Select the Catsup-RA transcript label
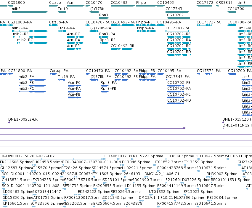This screenshot has width=252, height=208. [x=59, y=22]
